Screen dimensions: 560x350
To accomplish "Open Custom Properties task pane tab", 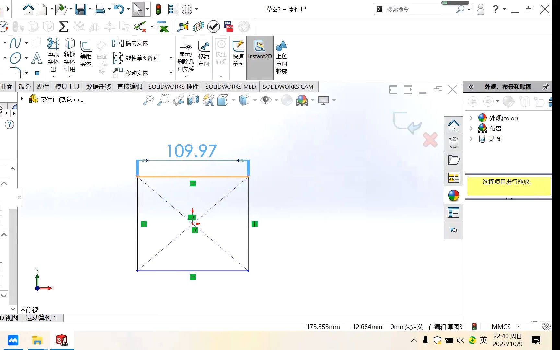I will 454,213.
